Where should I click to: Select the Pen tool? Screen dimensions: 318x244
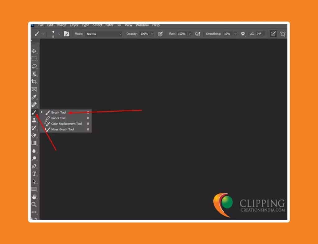34,166
